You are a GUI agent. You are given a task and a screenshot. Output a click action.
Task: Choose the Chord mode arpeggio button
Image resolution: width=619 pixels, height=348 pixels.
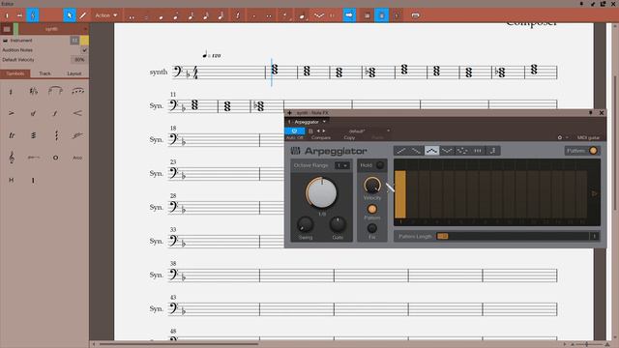click(478, 151)
